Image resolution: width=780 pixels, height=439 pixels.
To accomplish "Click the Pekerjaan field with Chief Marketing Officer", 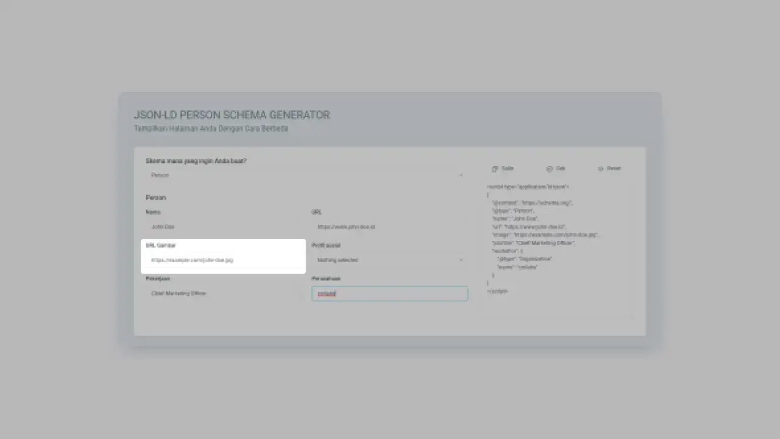I will (224, 293).
